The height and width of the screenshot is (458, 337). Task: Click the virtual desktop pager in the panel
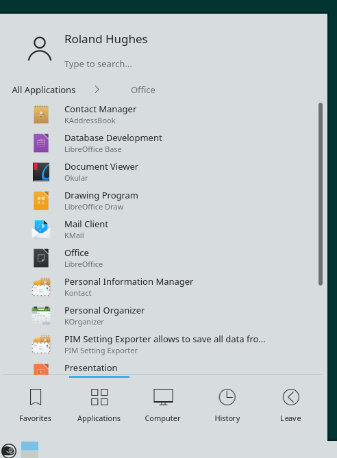click(x=29, y=450)
